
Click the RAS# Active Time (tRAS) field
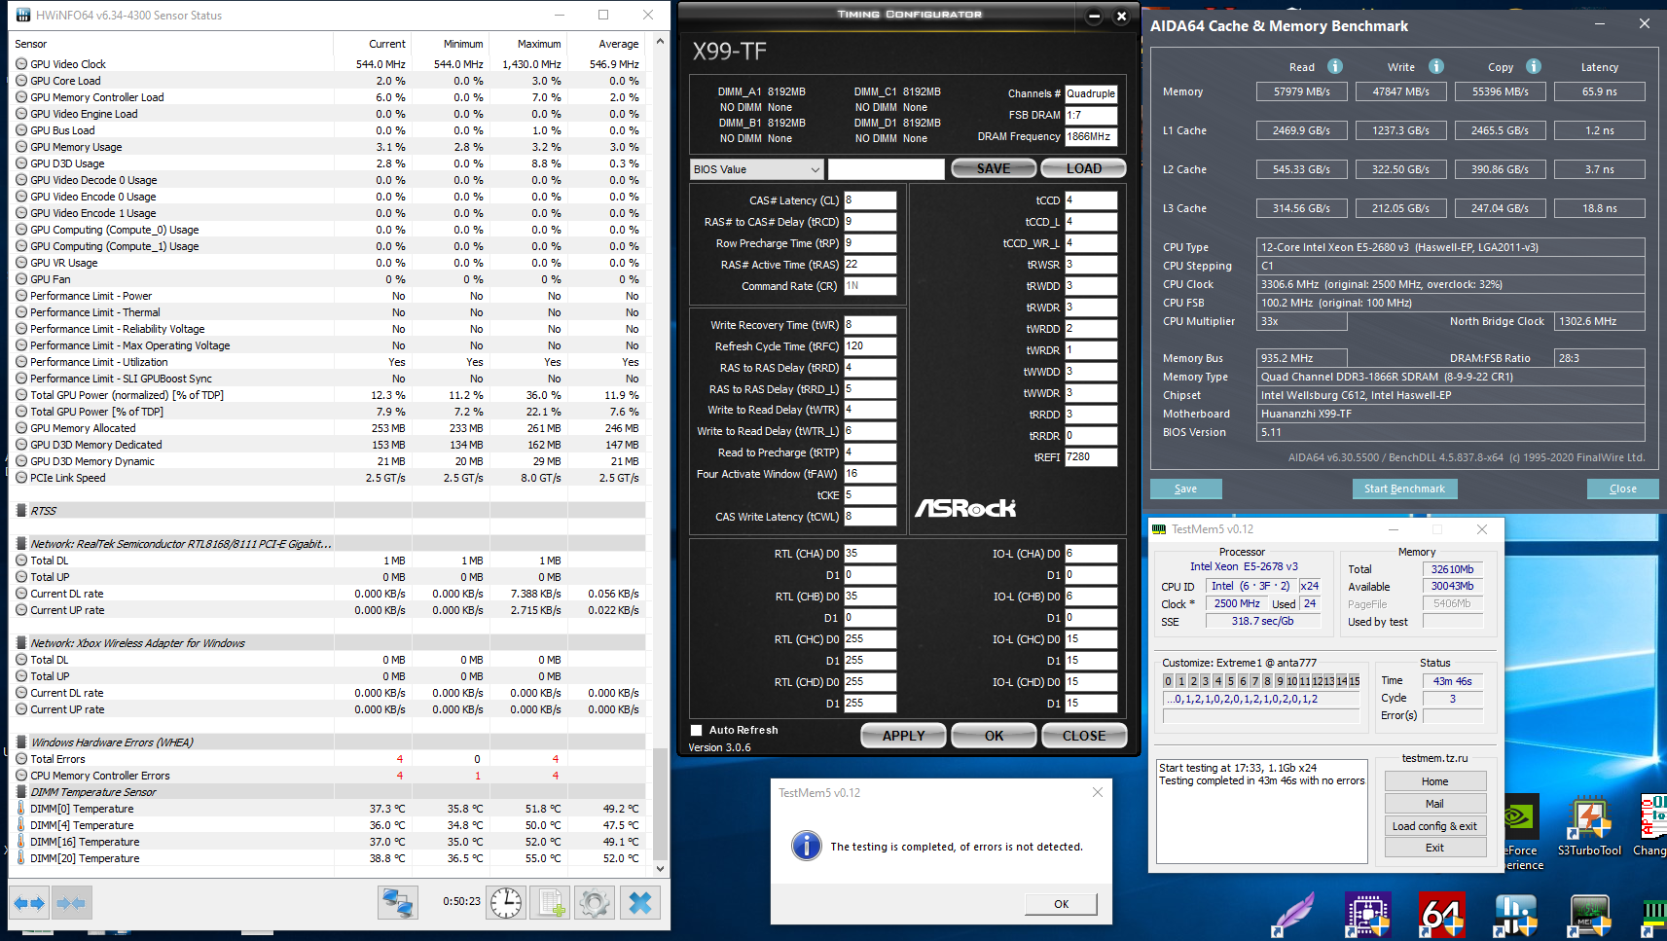tap(869, 265)
